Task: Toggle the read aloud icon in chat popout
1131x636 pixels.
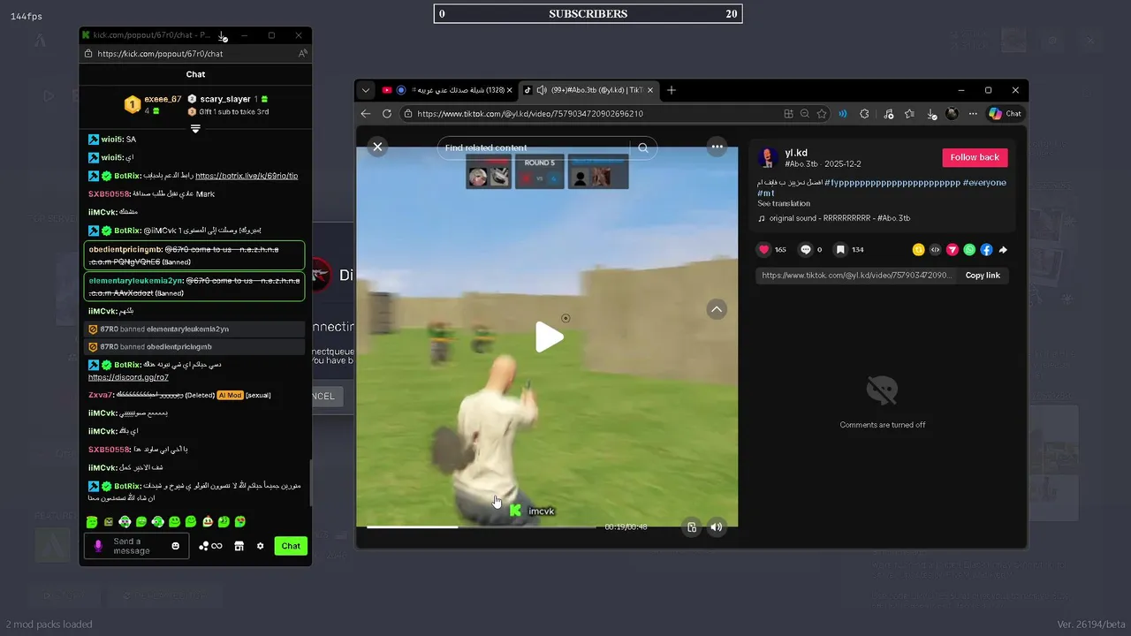Action: 302,54
